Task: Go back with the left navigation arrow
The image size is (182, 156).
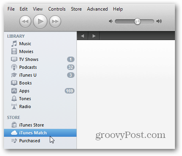Action: pyautogui.click(x=82, y=36)
